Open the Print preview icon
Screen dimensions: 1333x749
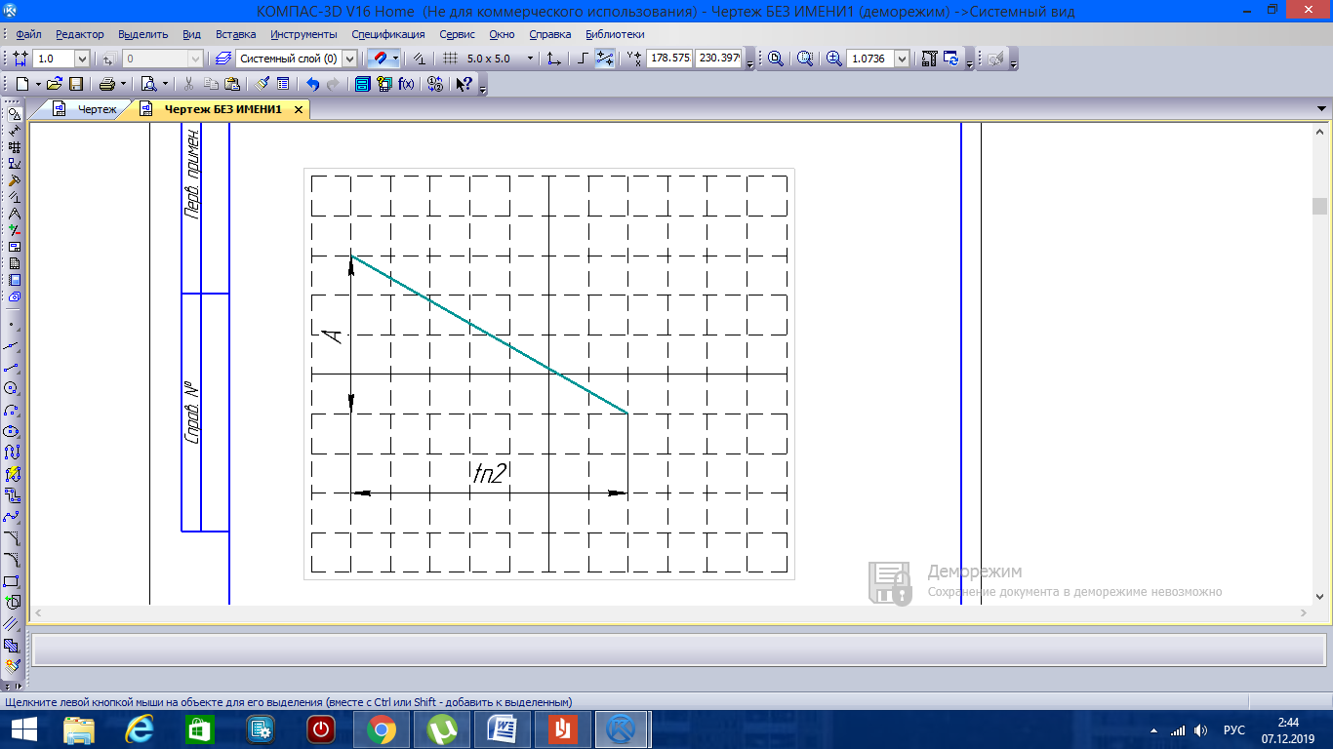pyautogui.click(x=148, y=84)
